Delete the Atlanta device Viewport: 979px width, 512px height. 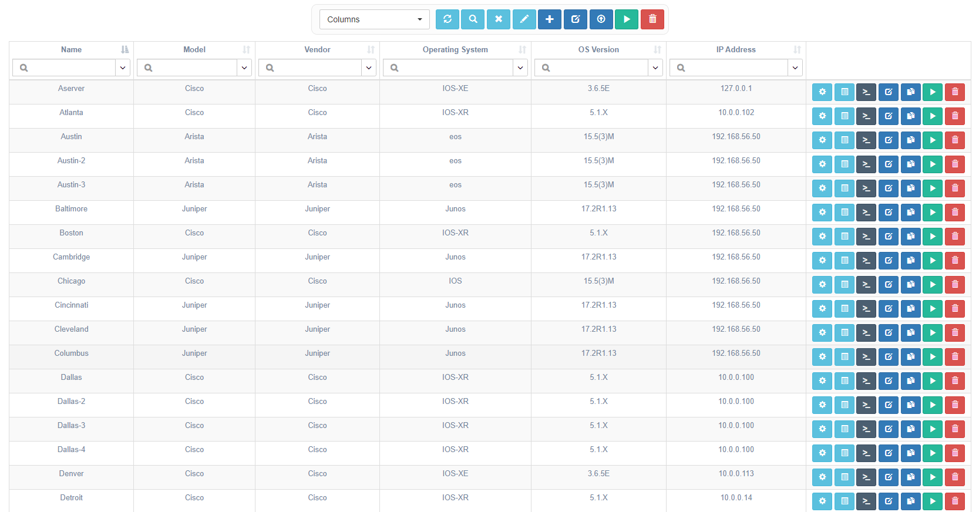click(x=955, y=116)
